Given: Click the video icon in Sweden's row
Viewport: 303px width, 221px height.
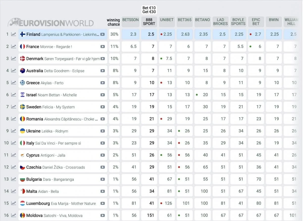Looking at the screenshot, I should tap(103, 107).
